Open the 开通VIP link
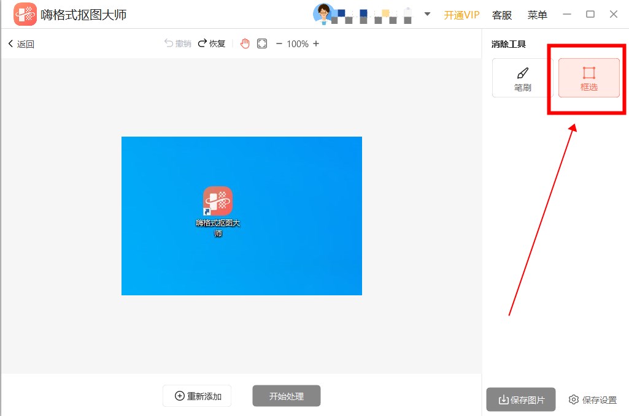This screenshot has width=629, height=416. [x=461, y=15]
